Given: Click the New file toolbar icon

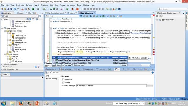Looking at the screenshot, I should (x=2, y=9).
